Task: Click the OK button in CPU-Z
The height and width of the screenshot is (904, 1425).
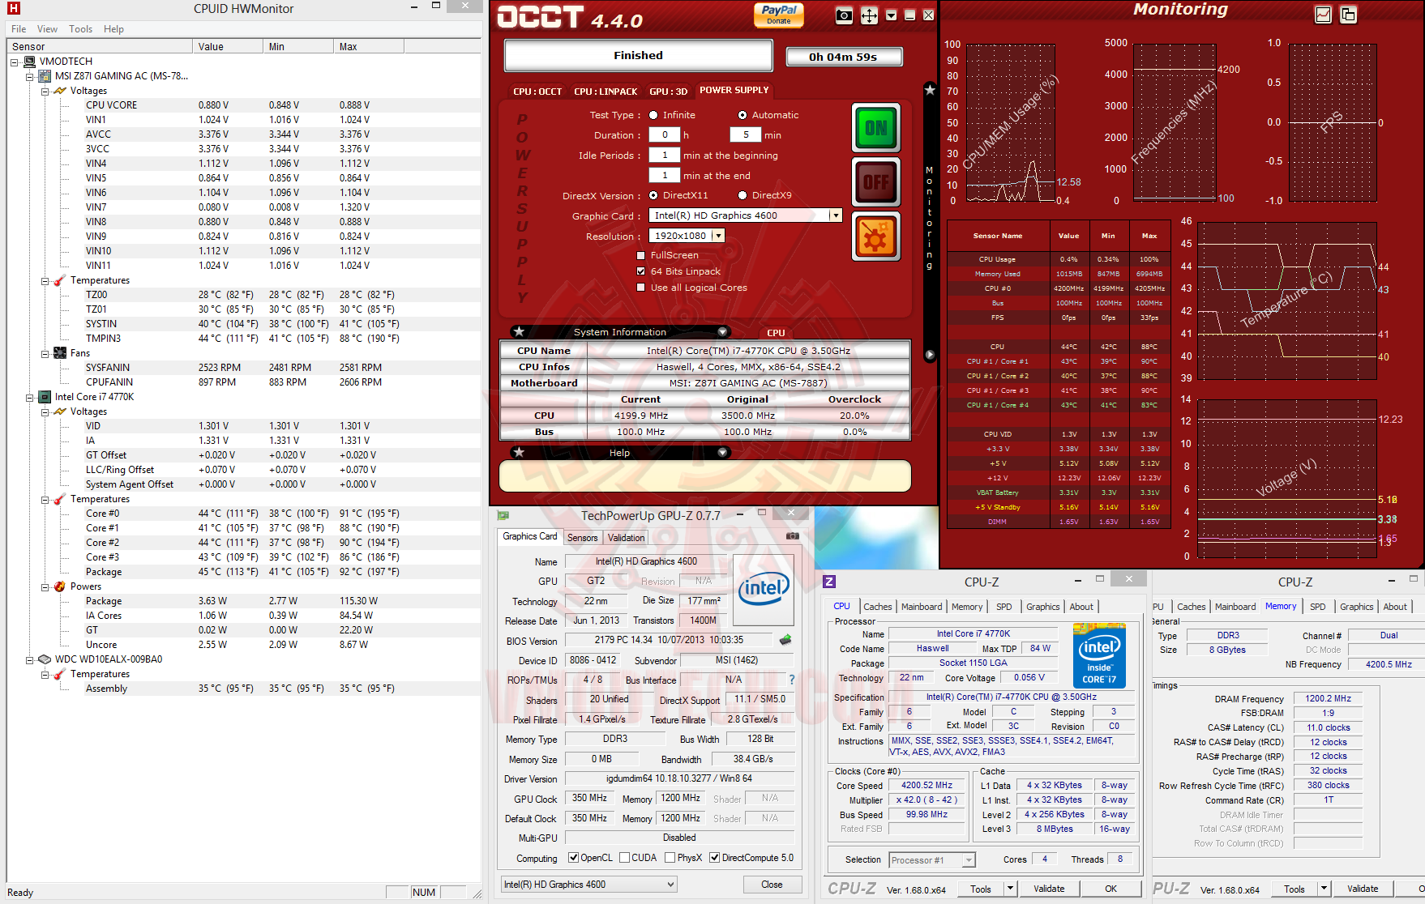Action: (x=1110, y=889)
